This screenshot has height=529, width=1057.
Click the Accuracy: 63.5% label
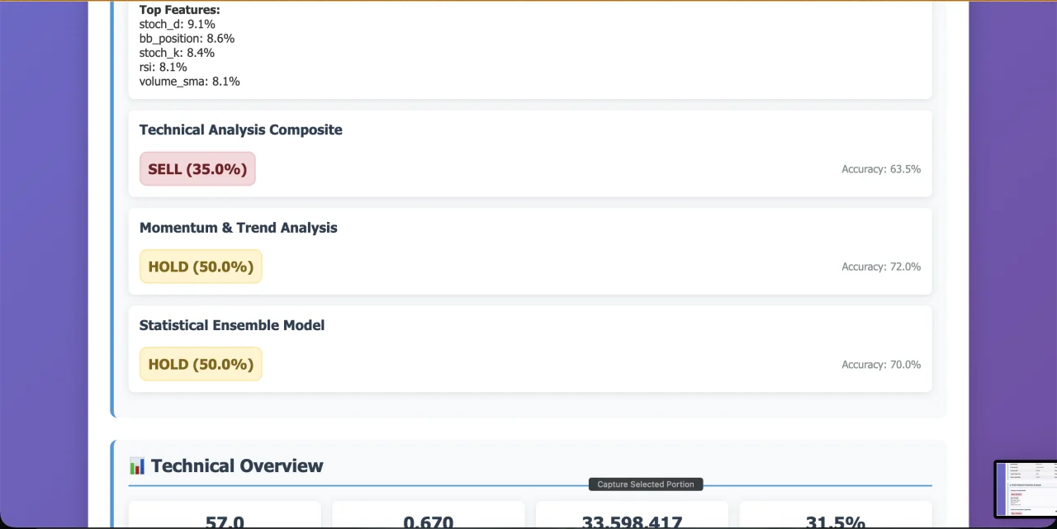(x=881, y=169)
